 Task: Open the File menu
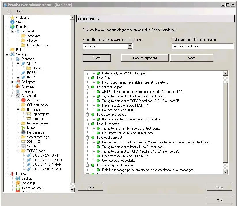[9, 11]
